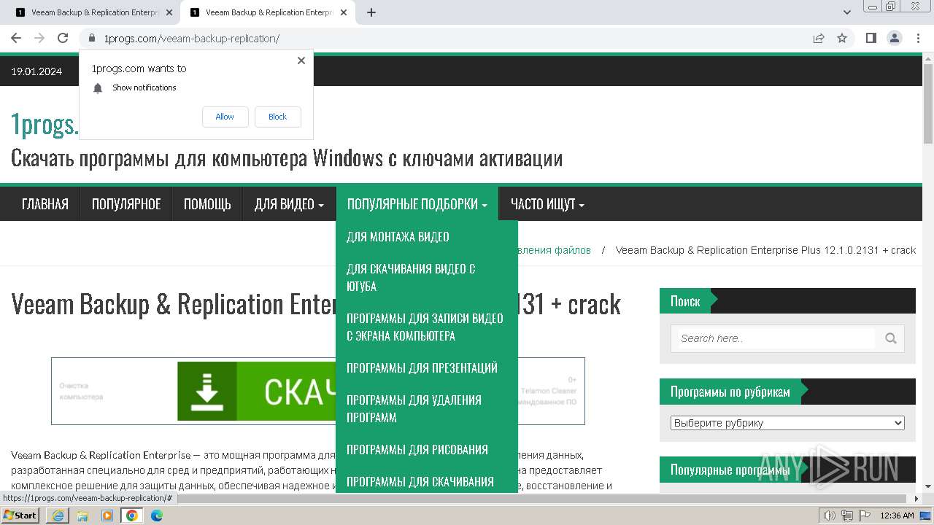Close the active second Veeam tab
The width and height of the screenshot is (934, 525).
tap(344, 12)
